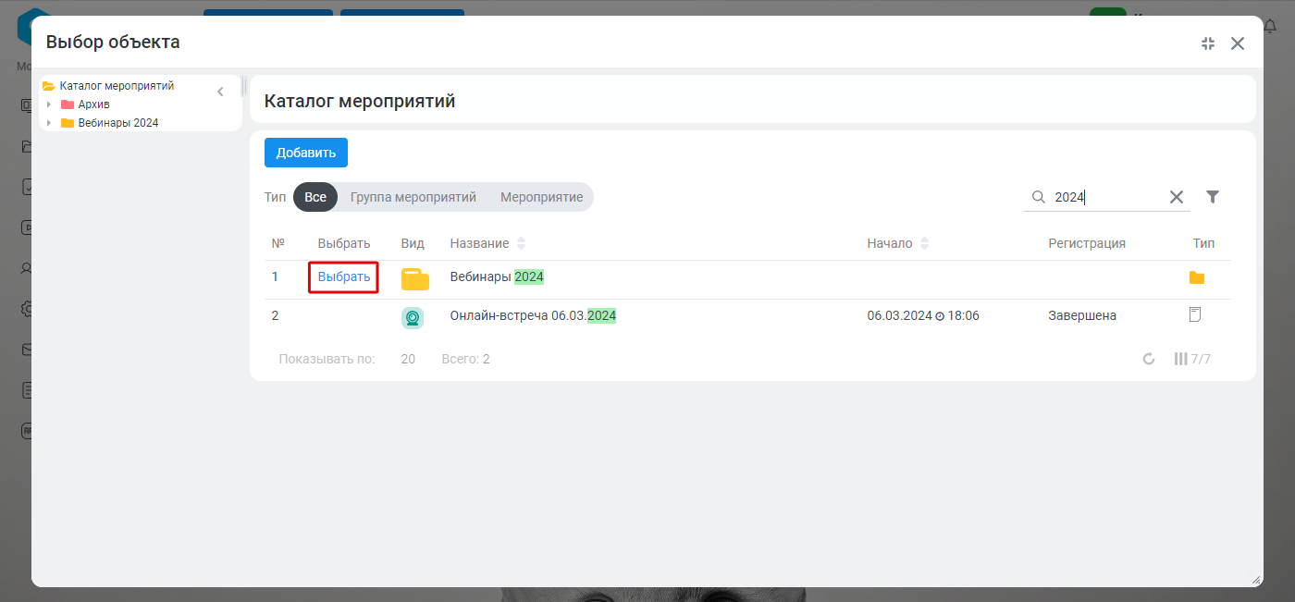This screenshot has width=1295, height=602.
Task: Focus the search field containing "2024"
Action: tap(1107, 197)
